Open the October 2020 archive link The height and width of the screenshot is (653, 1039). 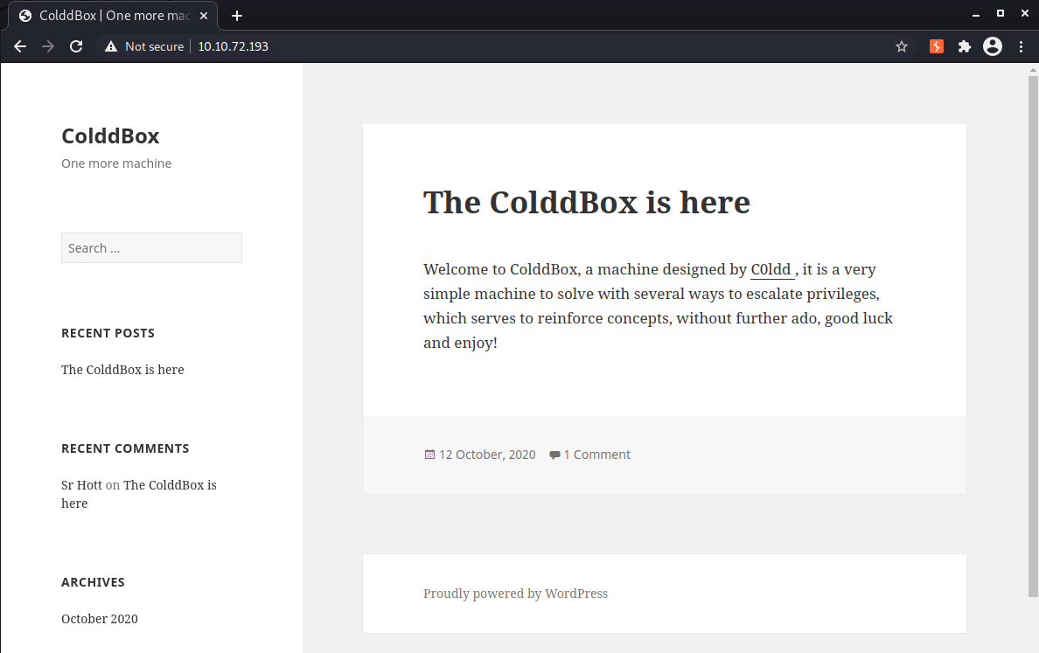[100, 619]
